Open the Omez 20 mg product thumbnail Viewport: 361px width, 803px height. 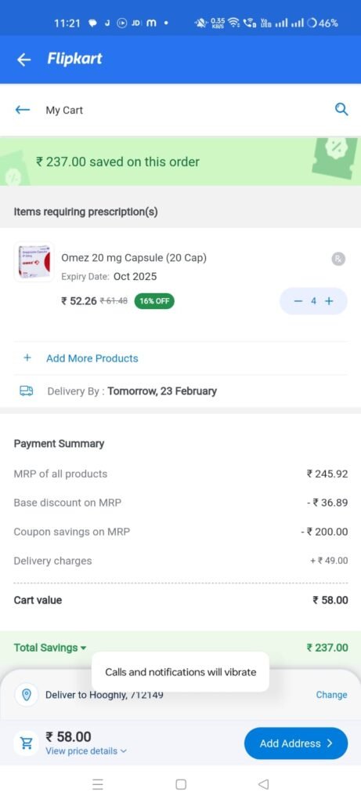pos(34,262)
